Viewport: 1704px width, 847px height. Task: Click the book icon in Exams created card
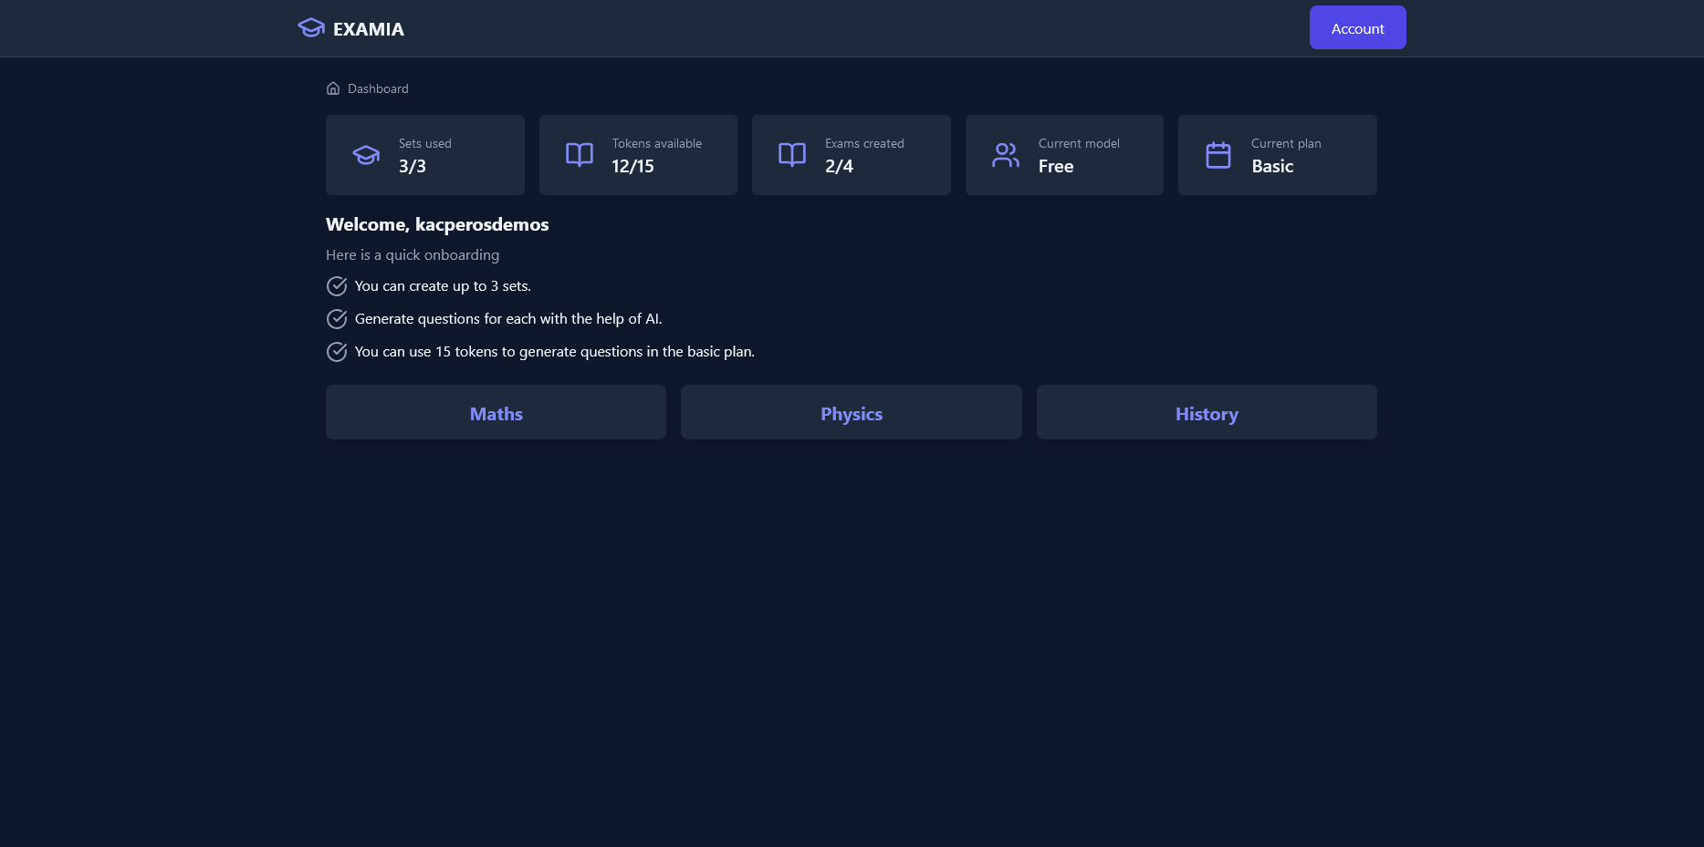[792, 155]
